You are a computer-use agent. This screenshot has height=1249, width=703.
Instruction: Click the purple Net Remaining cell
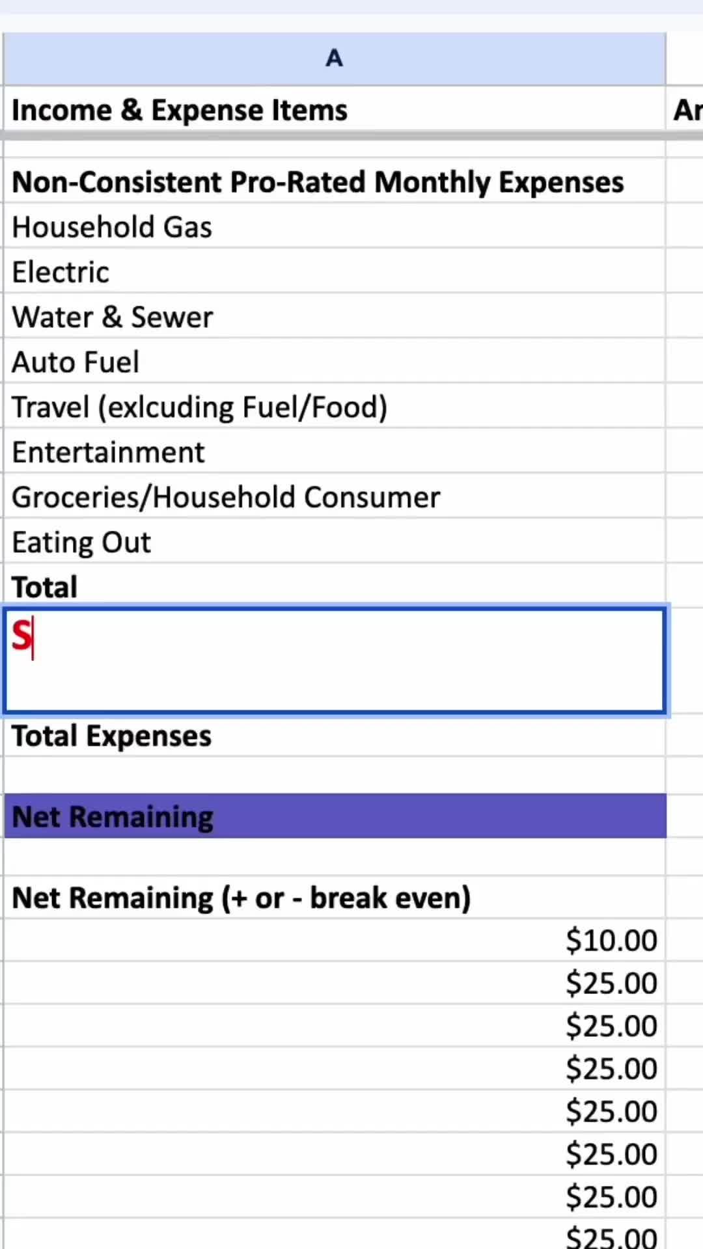coord(334,816)
